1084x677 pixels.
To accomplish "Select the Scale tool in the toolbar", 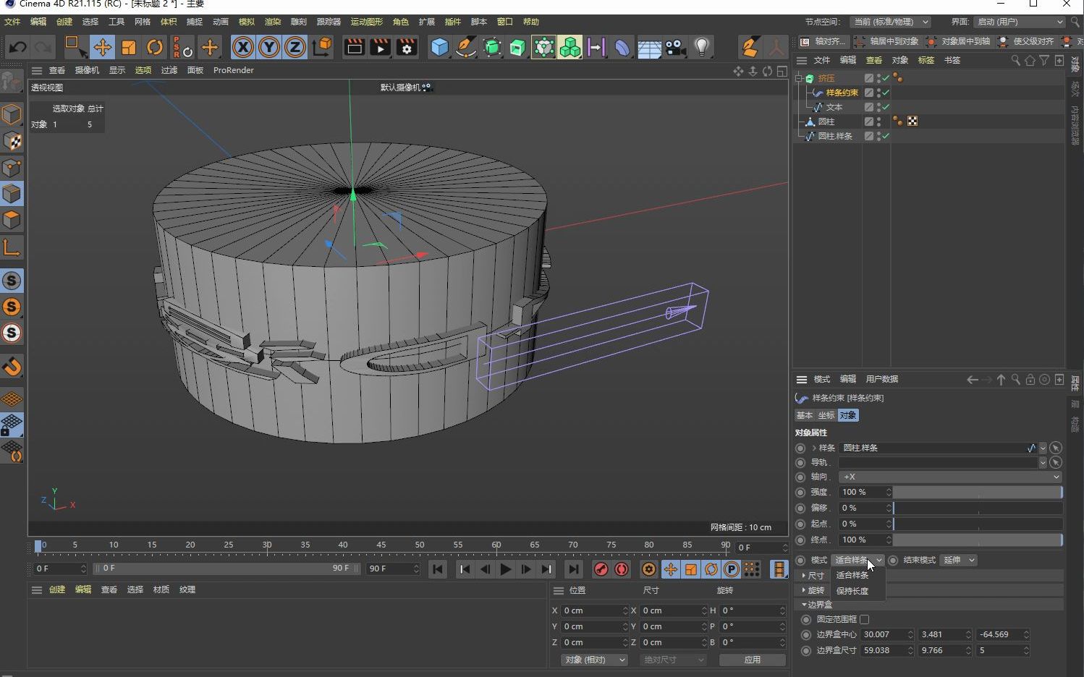I will coord(129,47).
